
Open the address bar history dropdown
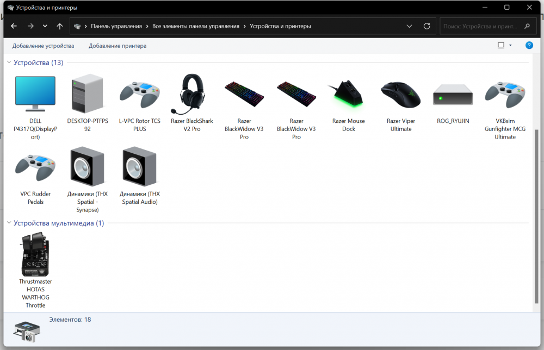click(x=409, y=26)
